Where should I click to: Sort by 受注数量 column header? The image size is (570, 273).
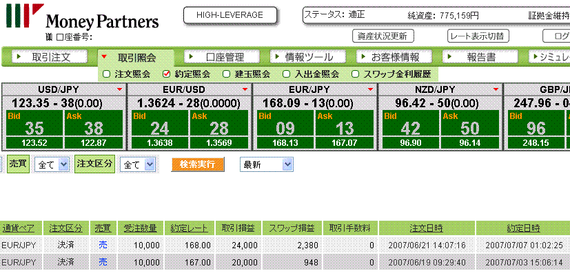pos(141,228)
